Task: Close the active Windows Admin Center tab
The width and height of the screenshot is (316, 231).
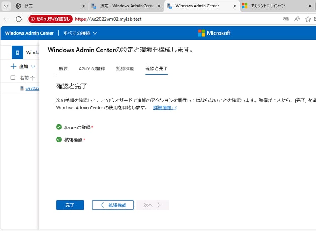Action: (x=235, y=6)
